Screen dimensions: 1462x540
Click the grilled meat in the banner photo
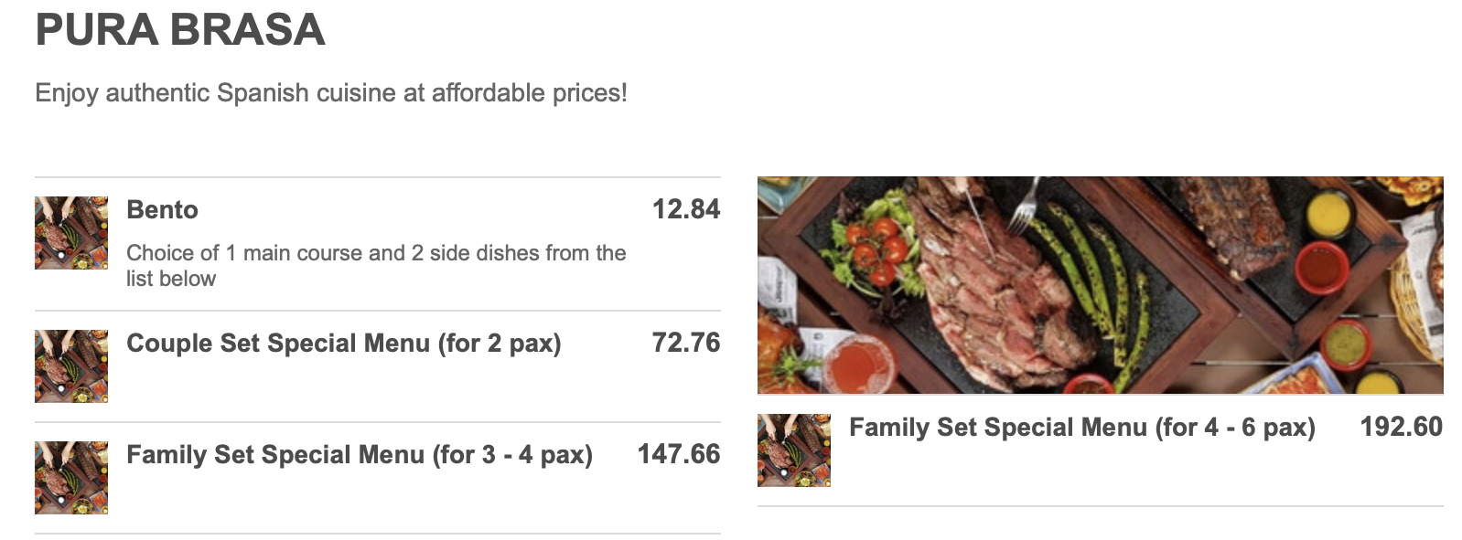[x=979, y=292]
